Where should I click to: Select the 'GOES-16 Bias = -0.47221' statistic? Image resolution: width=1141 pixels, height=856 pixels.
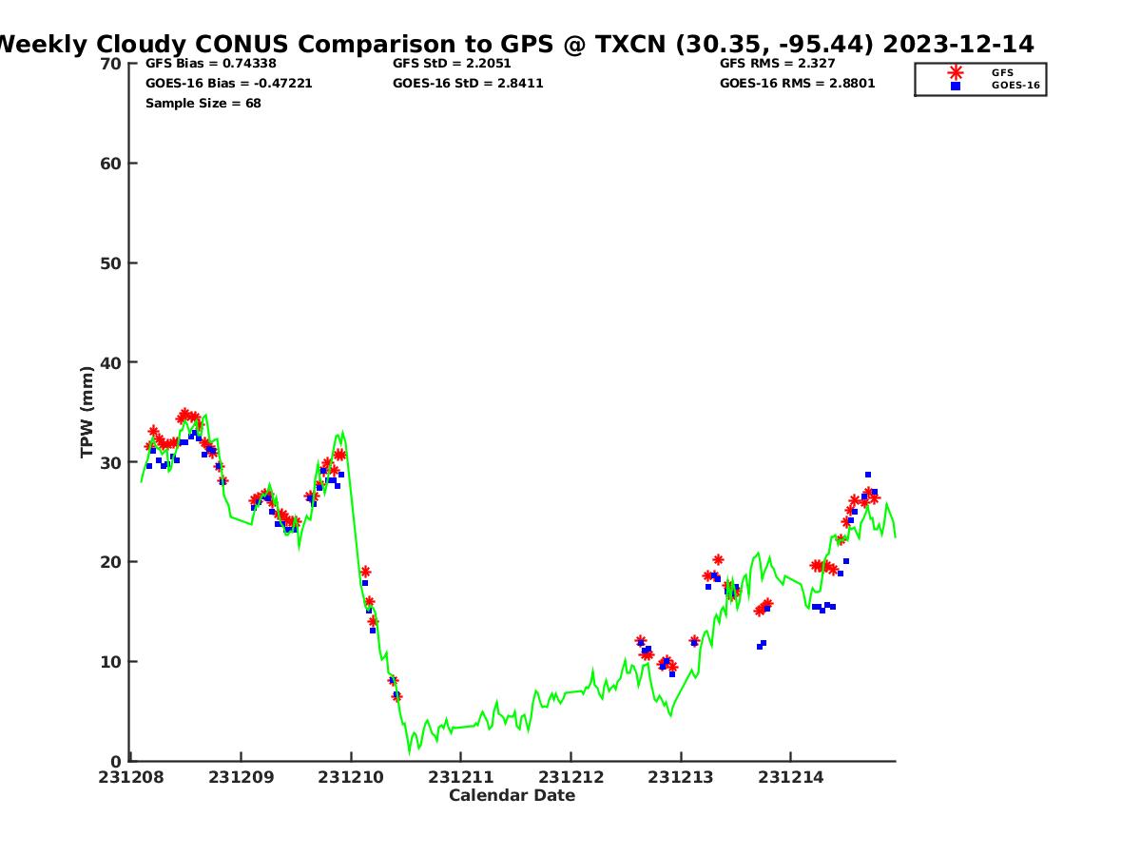tap(229, 84)
